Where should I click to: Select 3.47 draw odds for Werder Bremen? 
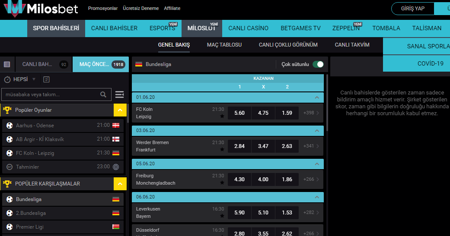263,146
